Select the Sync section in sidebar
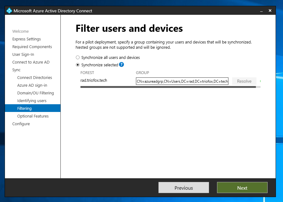The image size is (283, 202). 16,70
